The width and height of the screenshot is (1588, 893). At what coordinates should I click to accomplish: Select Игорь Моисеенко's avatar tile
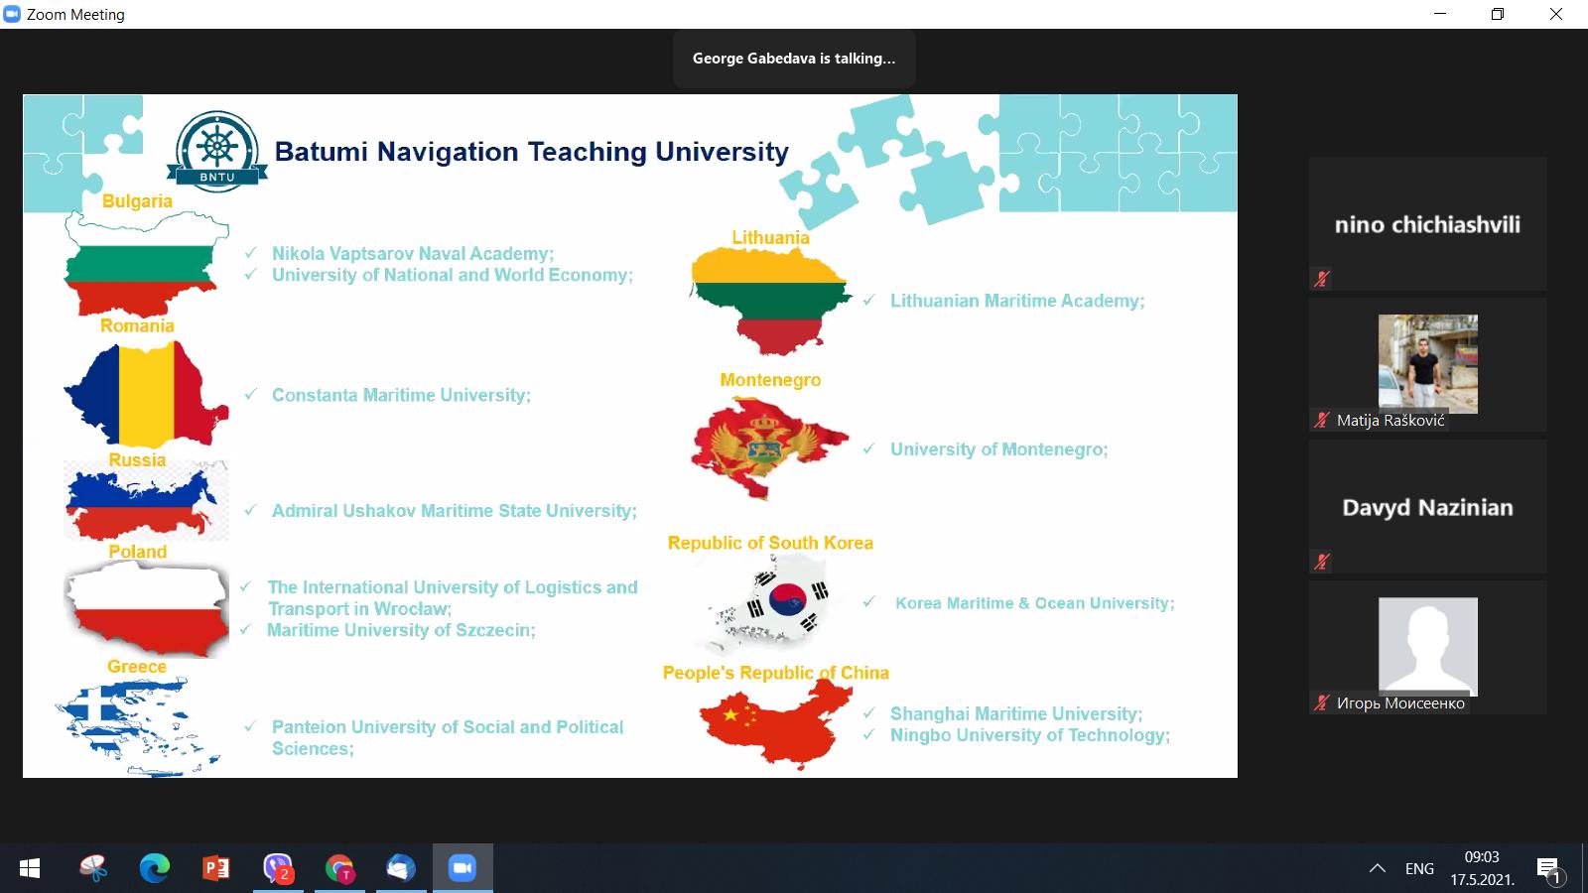point(1427,646)
